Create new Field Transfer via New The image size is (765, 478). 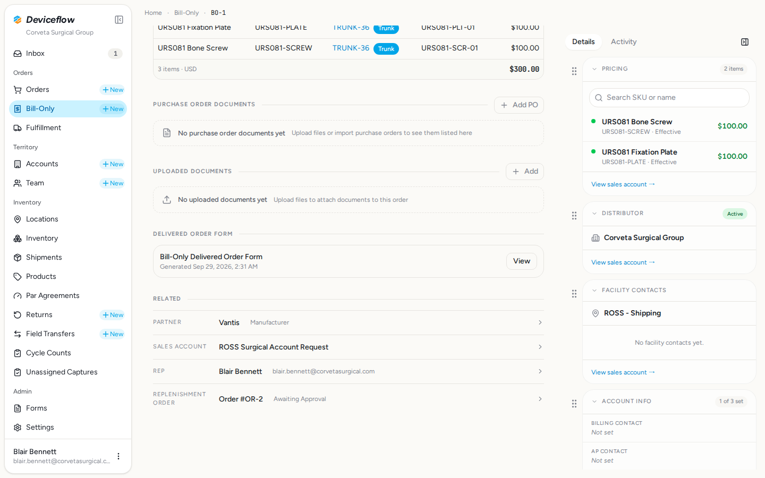tap(113, 334)
